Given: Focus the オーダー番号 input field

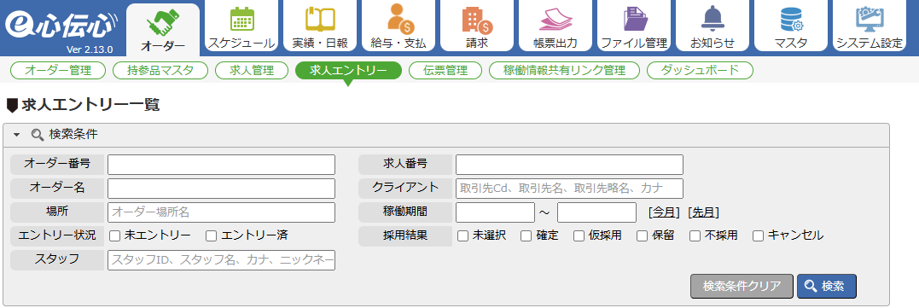Looking at the screenshot, I should click(x=222, y=165).
